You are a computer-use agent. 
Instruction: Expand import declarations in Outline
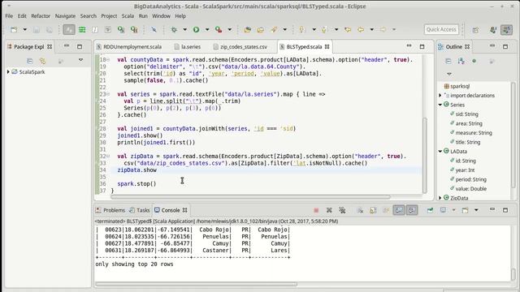(x=440, y=96)
